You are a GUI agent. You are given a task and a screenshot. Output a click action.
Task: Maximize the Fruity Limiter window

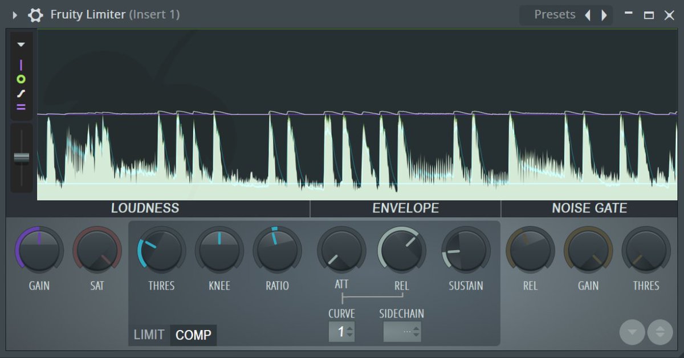[x=649, y=15]
